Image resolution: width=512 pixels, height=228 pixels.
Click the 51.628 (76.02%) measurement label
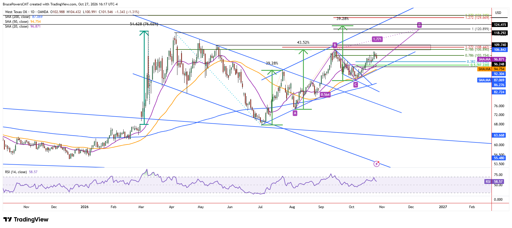coord(144,24)
